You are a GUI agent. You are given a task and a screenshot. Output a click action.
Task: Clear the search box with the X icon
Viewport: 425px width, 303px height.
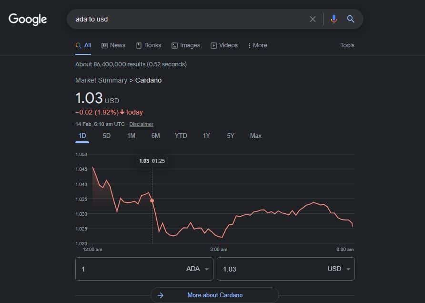click(x=313, y=19)
